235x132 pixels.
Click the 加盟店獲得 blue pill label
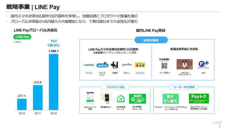[x=151, y=40]
